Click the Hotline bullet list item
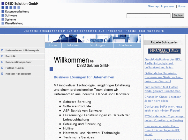188x140 pixels. 68,128
